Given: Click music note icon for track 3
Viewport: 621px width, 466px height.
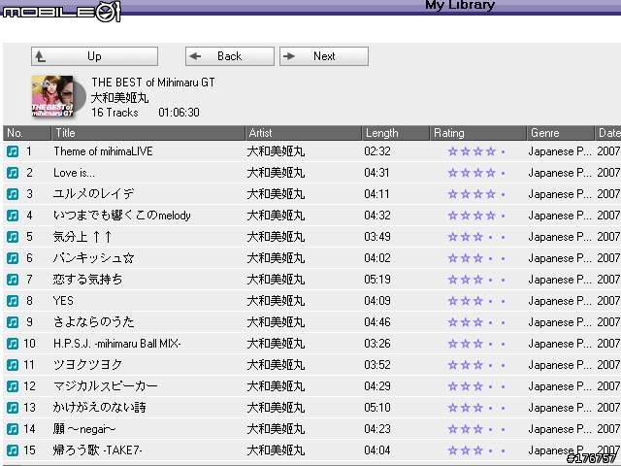Looking at the screenshot, I should [13, 194].
